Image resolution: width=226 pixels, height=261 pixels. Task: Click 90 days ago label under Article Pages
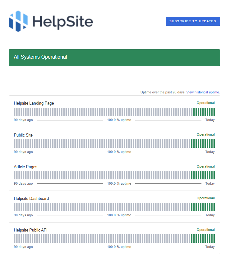click(x=23, y=183)
